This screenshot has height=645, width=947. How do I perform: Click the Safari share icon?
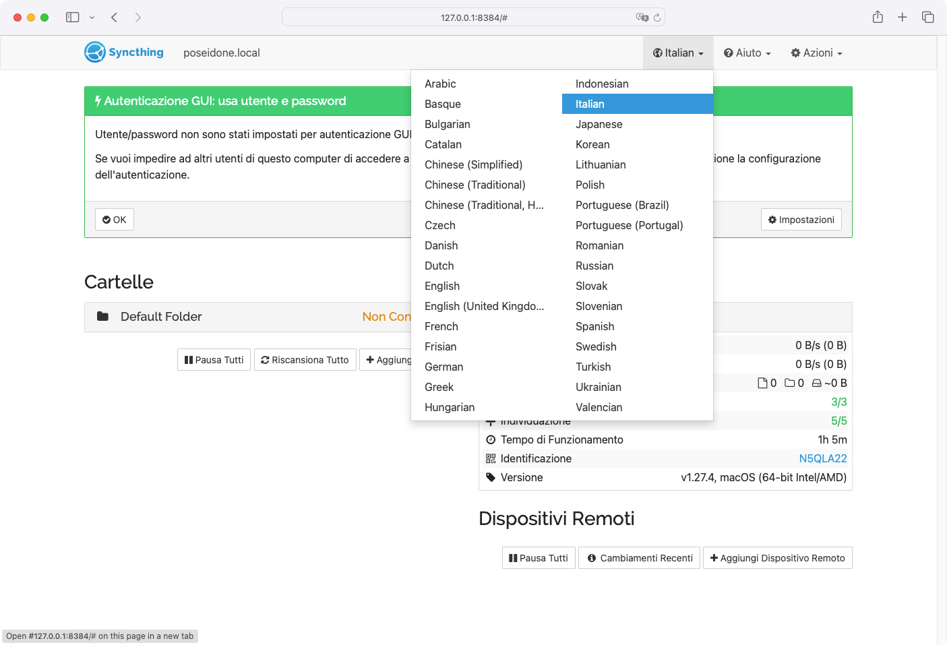coord(878,18)
